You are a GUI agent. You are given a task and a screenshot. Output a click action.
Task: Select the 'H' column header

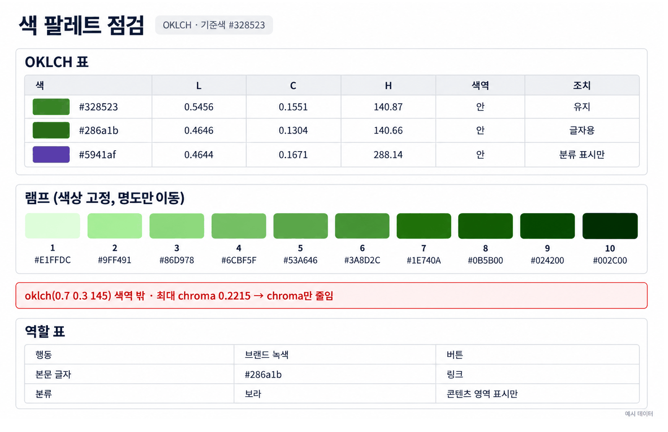[388, 86]
